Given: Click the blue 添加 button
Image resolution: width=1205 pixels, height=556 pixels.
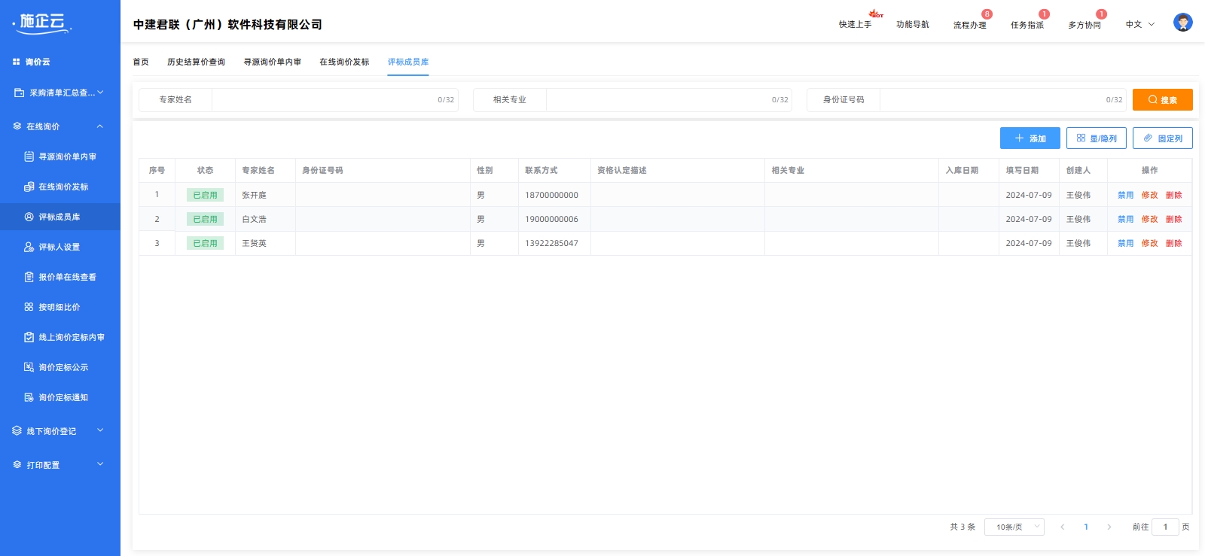Looking at the screenshot, I should click(1030, 138).
